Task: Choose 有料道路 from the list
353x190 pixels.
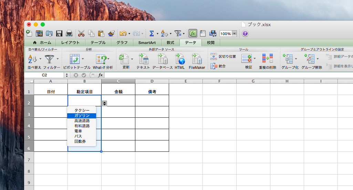Action: [82, 126]
